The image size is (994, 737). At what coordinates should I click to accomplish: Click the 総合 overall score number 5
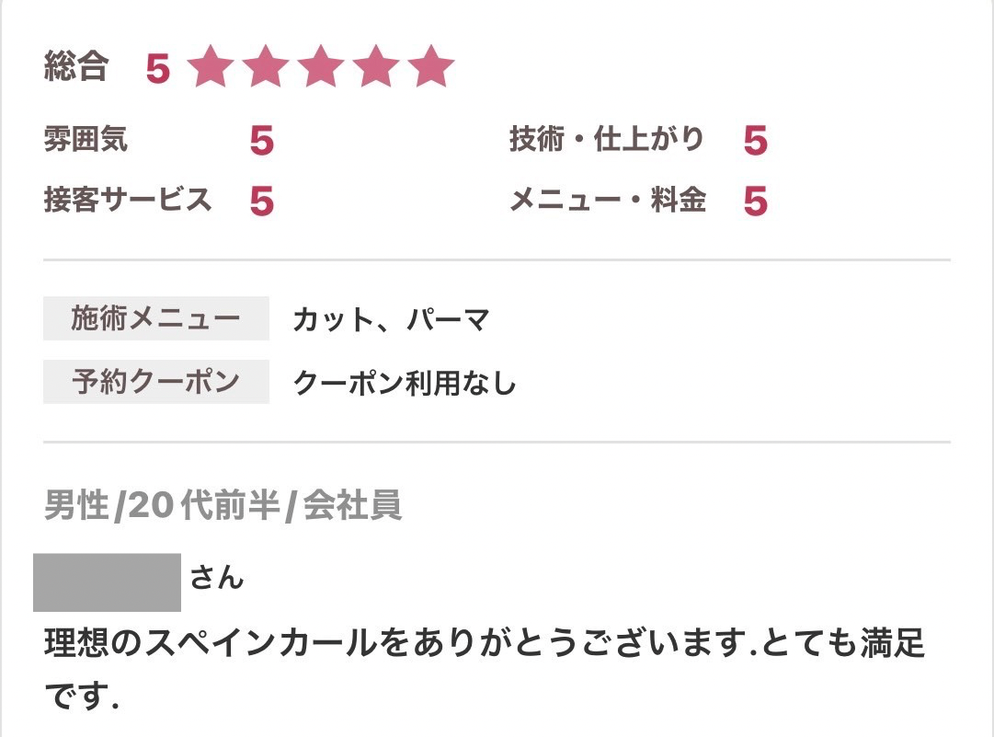click(158, 68)
